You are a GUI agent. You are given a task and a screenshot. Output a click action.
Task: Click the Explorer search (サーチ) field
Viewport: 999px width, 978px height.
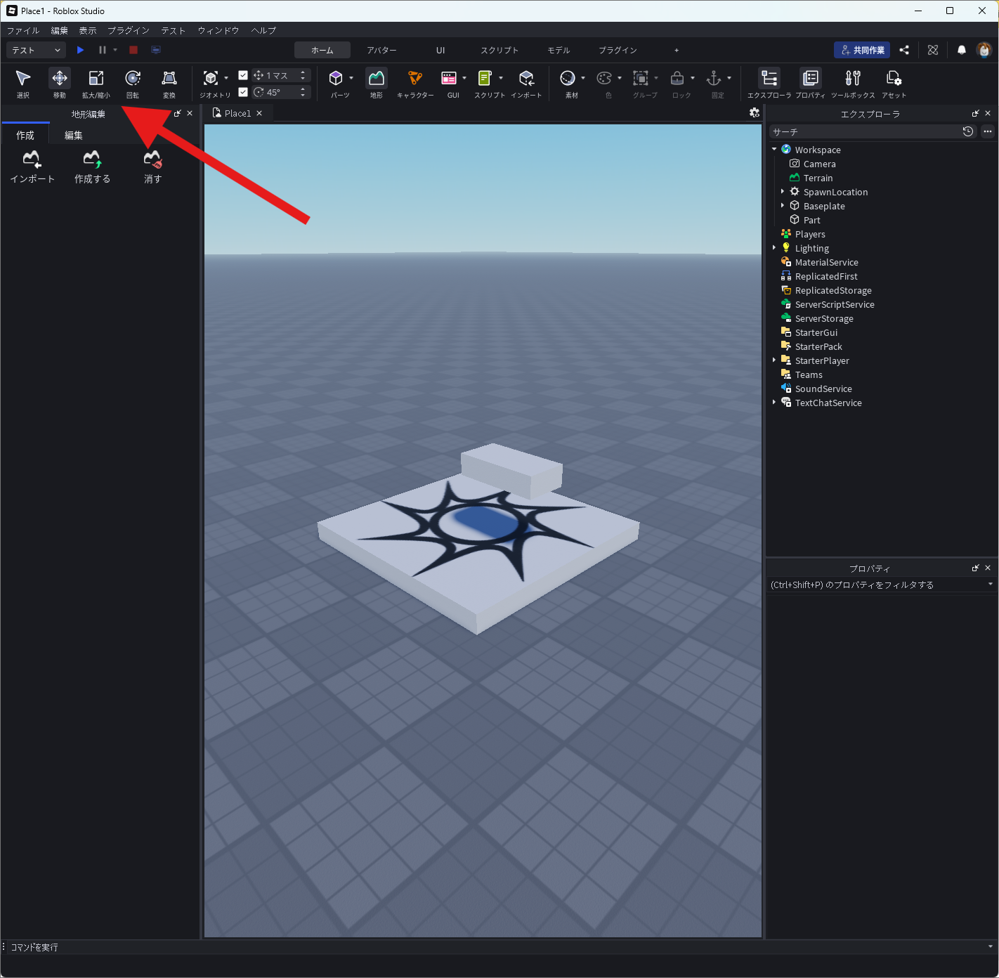pos(864,131)
